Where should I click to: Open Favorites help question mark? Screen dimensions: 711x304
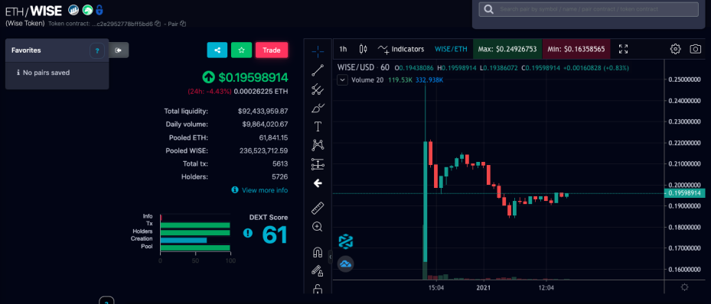pos(97,50)
